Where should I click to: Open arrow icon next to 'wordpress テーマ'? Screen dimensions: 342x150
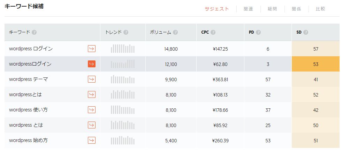[92, 80]
